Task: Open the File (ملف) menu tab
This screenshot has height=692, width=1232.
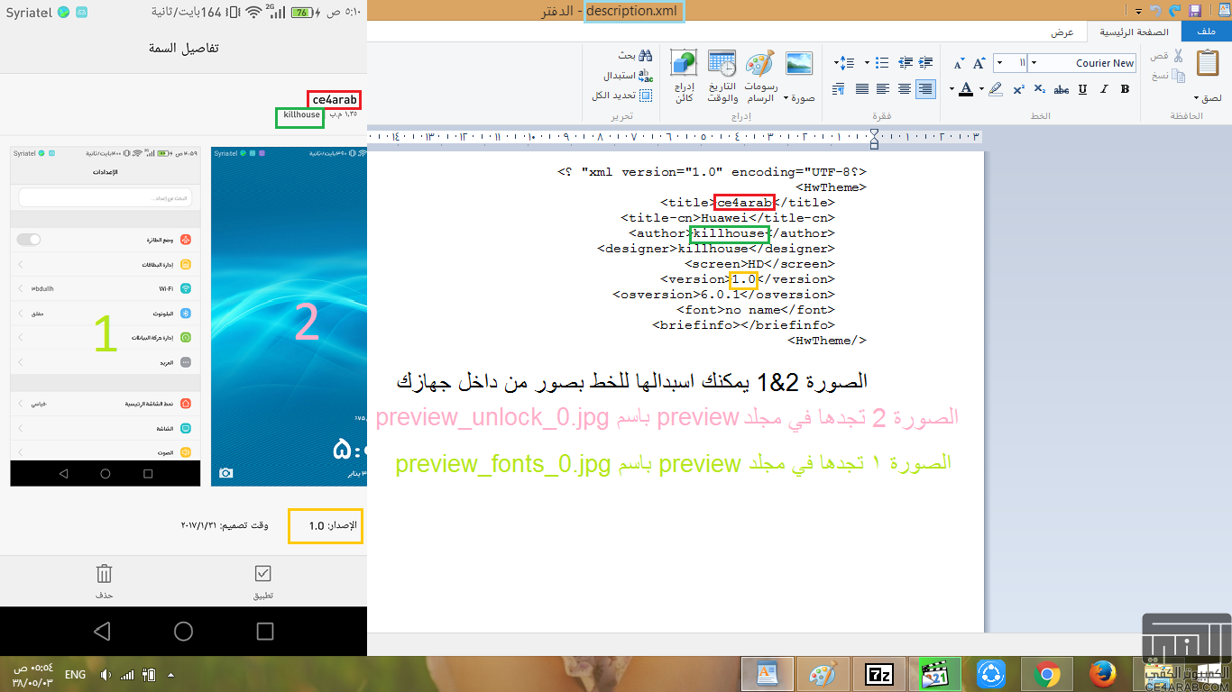Action: click(1206, 32)
